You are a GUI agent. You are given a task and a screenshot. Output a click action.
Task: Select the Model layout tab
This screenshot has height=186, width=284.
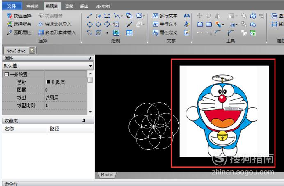pos(107,175)
